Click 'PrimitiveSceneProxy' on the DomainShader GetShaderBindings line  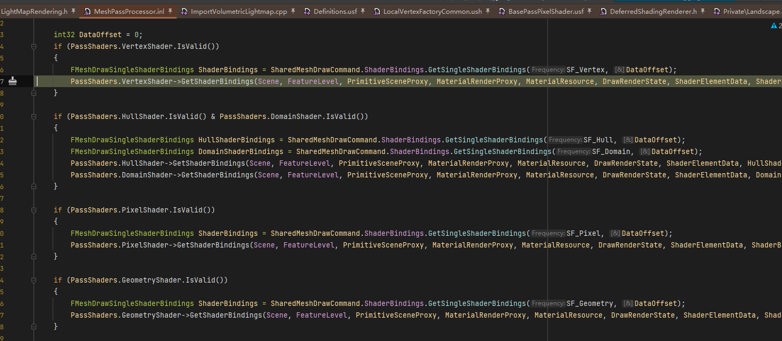[x=388, y=175]
